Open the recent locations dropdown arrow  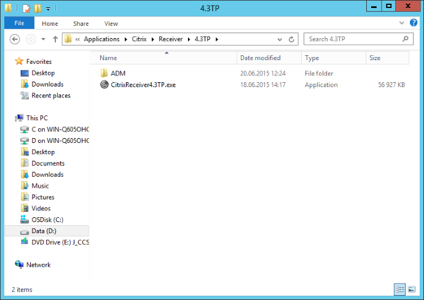43,39
